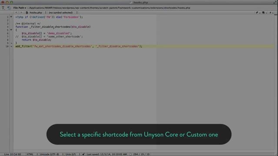The width and height of the screenshot is (278, 156).
Task: Click the fold end marker on line 9
Action: point(11,43)
